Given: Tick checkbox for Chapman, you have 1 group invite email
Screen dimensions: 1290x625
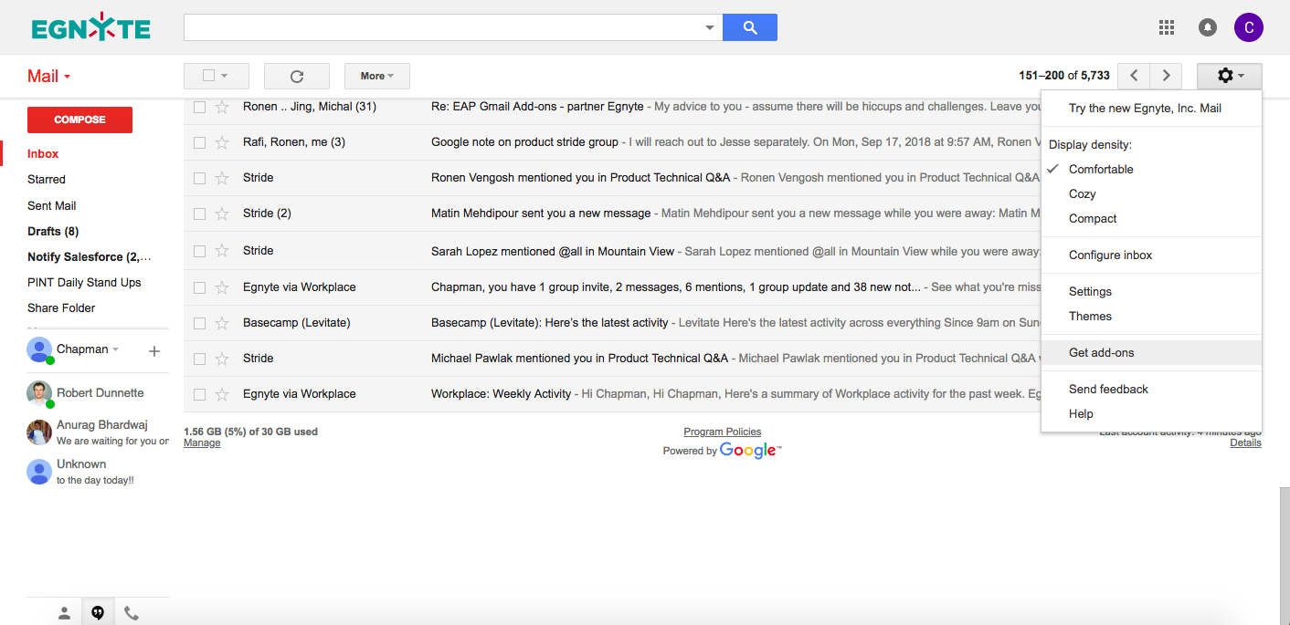Looking at the screenshot, I should coord(199,287).
